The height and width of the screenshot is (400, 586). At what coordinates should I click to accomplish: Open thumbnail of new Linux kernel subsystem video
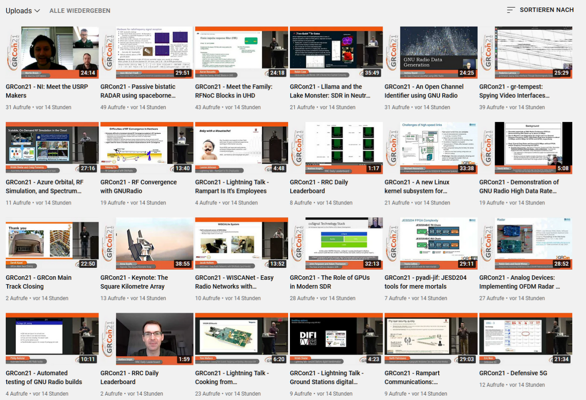point(431,148)
